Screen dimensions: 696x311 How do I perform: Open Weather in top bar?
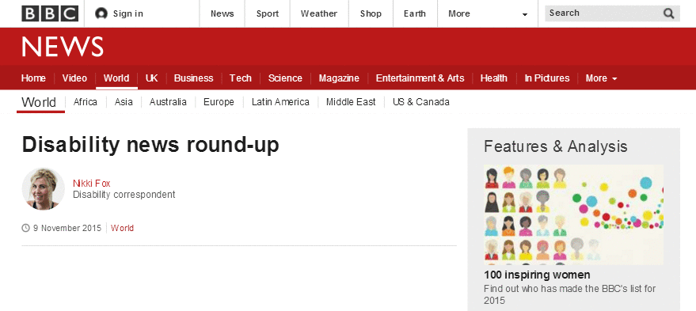(x=319, y=13)
